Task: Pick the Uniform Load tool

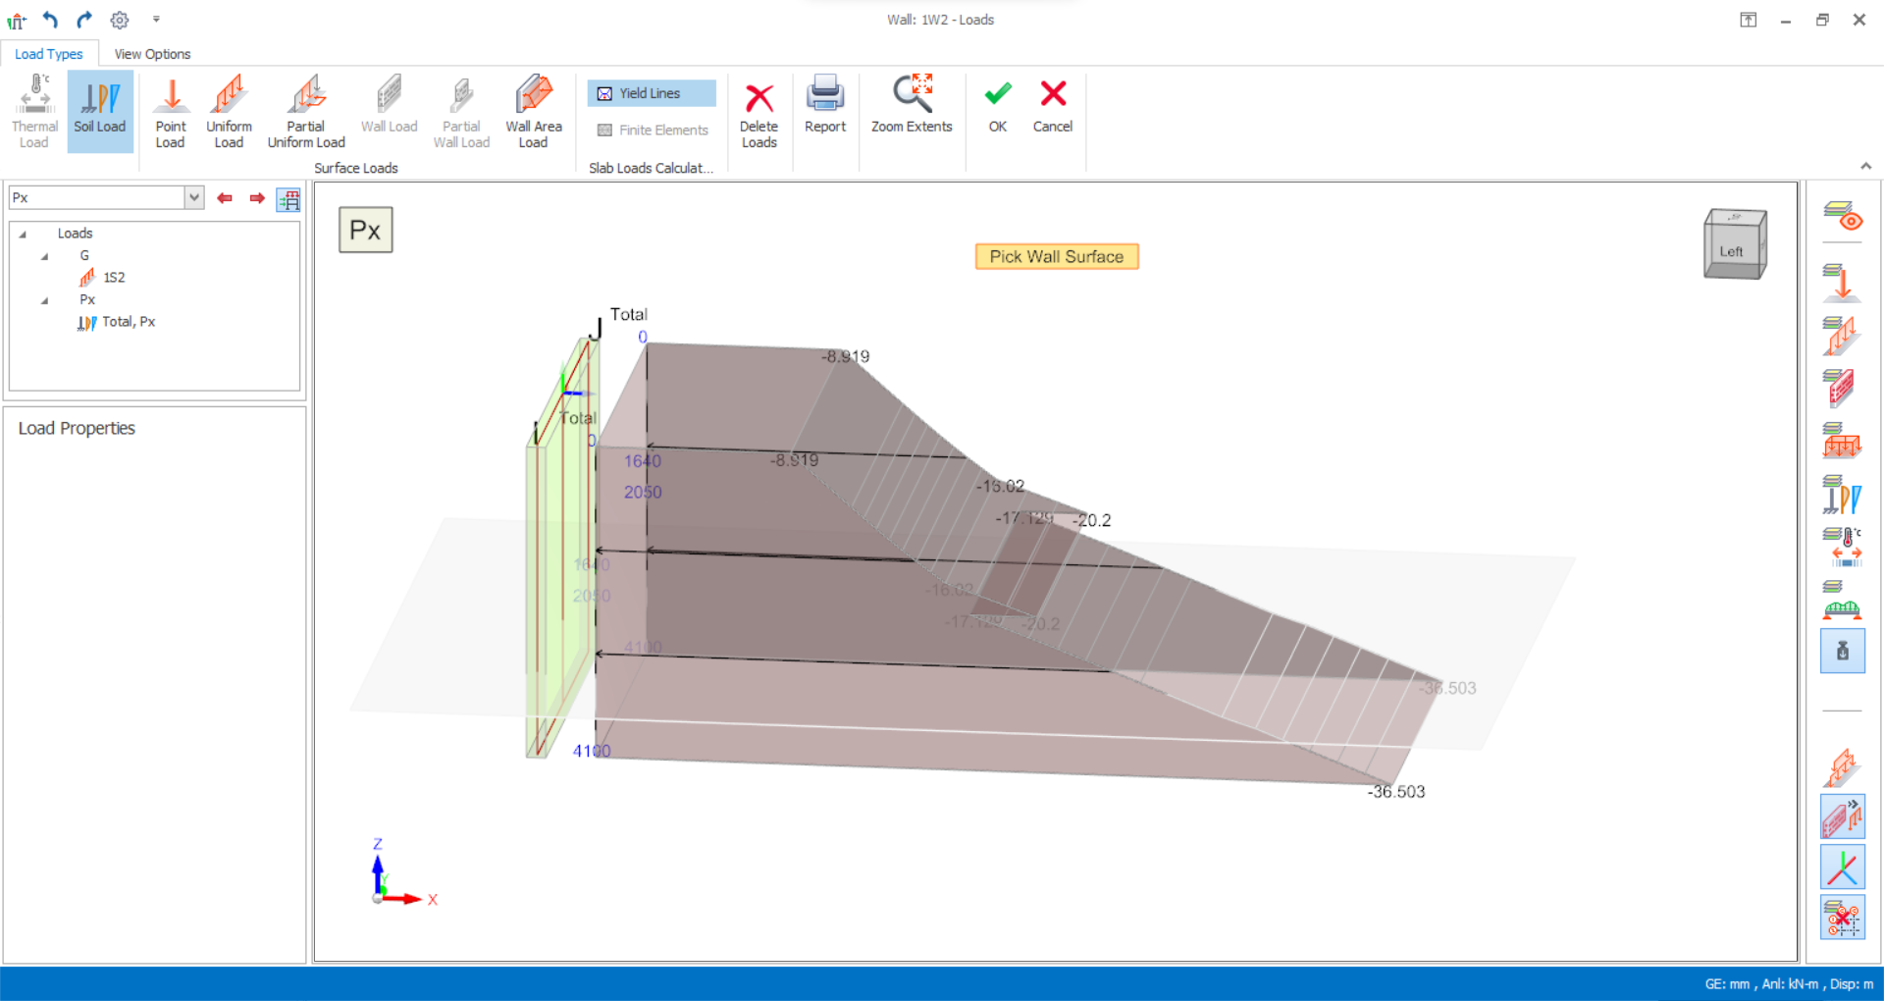Action: click(229, 111)
